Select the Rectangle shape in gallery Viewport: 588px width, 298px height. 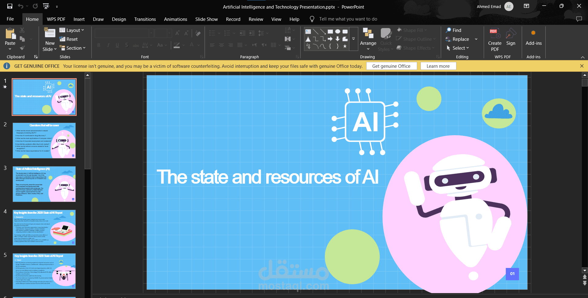click(330, 31)
